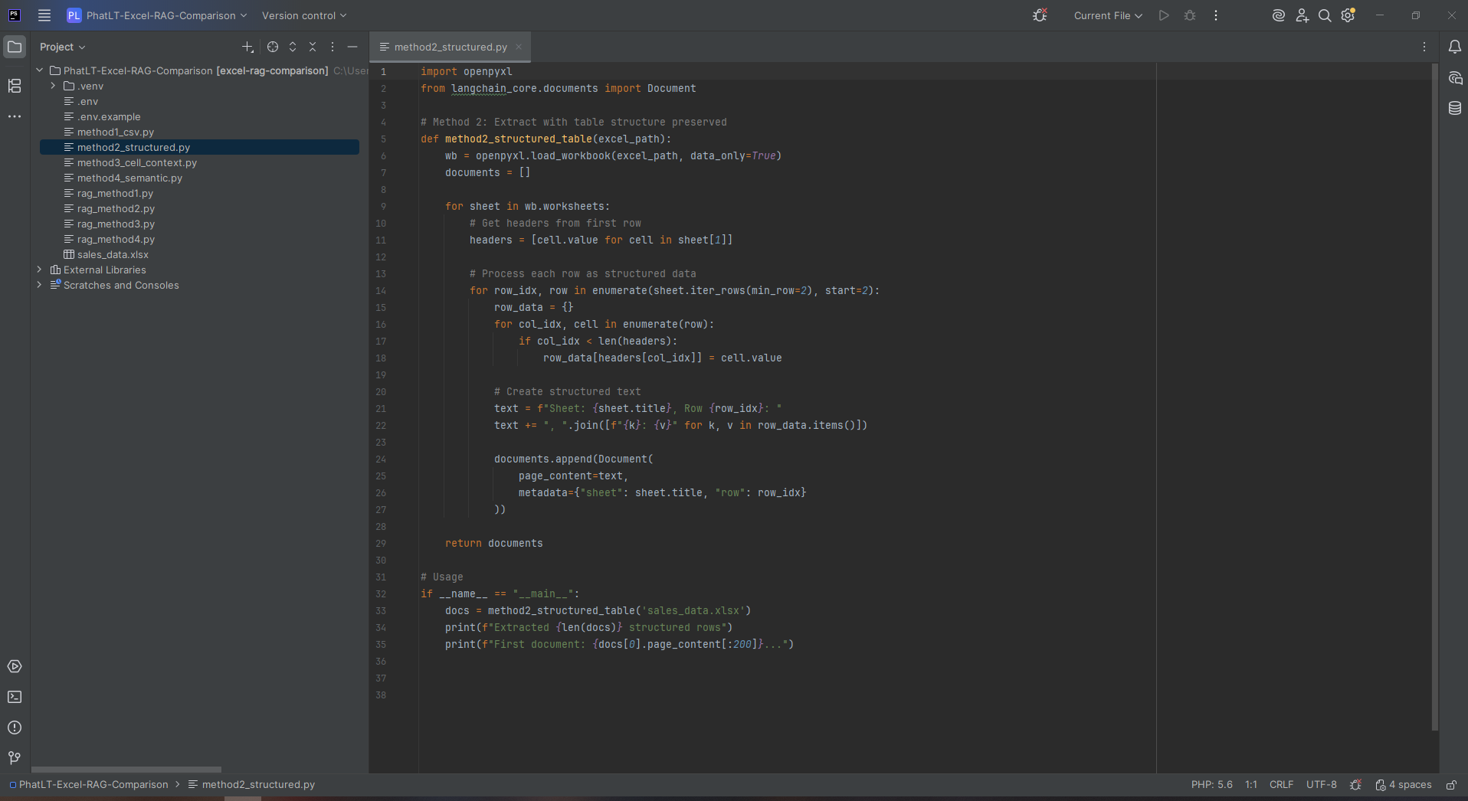Open the Structure tool window icon
Image resolution: width=1468 pixels, height=801 pixels.
click(x=15, y=87)
